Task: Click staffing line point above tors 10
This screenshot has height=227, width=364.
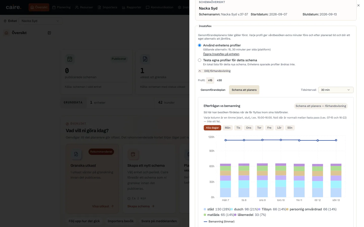Action: pos(281,140)
